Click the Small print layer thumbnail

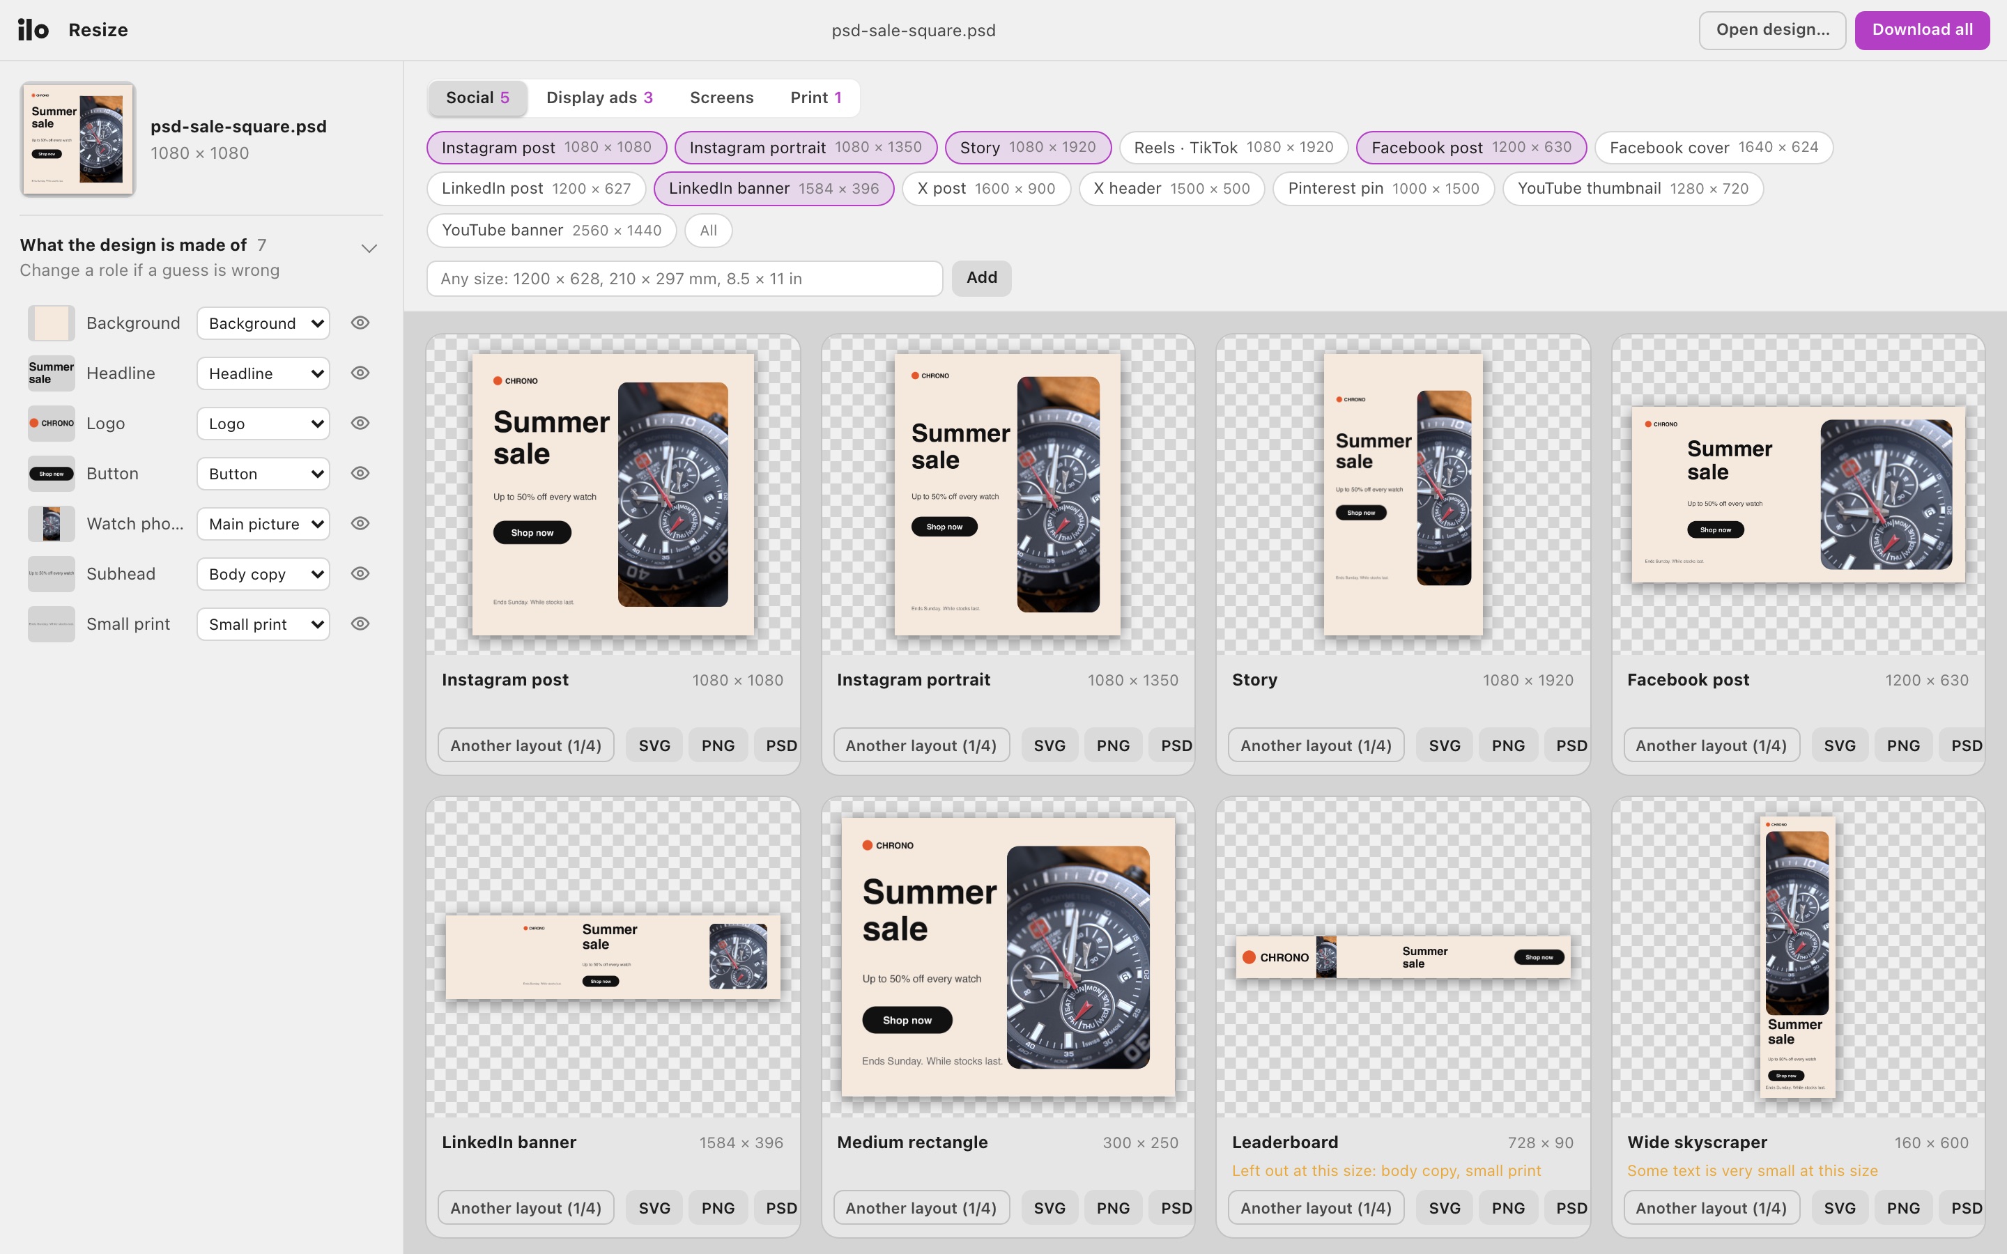point(52,624)
